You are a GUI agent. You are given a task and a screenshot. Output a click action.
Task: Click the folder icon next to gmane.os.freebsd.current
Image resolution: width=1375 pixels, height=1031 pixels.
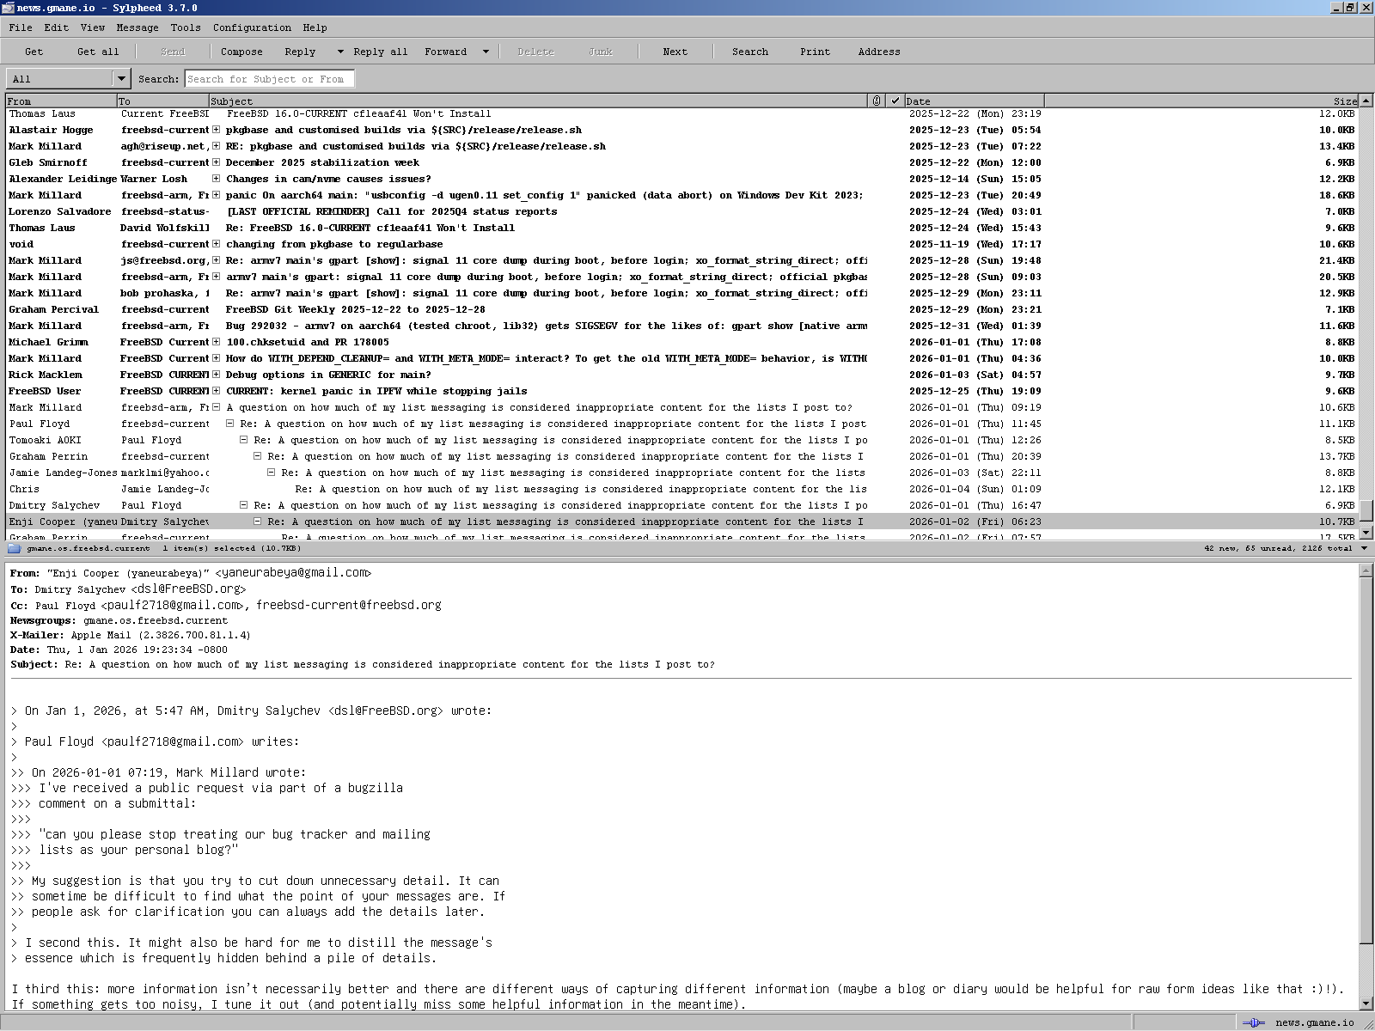pos(15,548)
